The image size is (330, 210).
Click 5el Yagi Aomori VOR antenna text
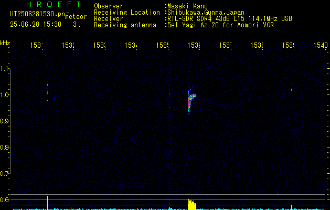pyautogui.click(x=220, y=25)
